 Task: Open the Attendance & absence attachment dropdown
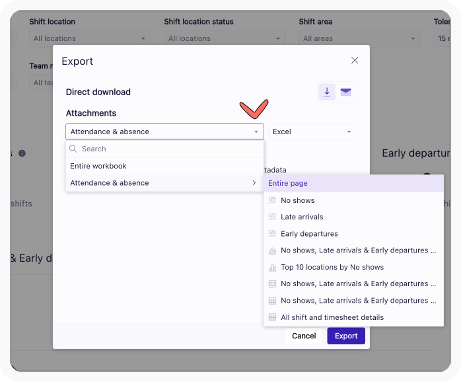click(x=164, y=132)
